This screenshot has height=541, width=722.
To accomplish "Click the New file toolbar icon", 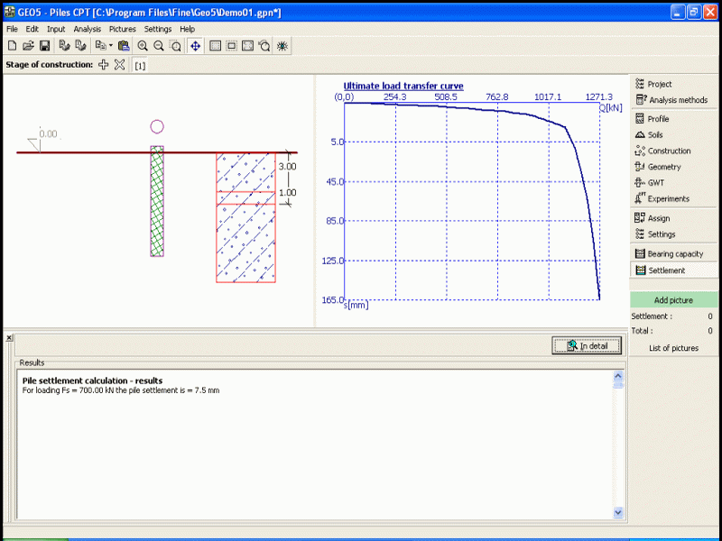I will tap(12, 45).
